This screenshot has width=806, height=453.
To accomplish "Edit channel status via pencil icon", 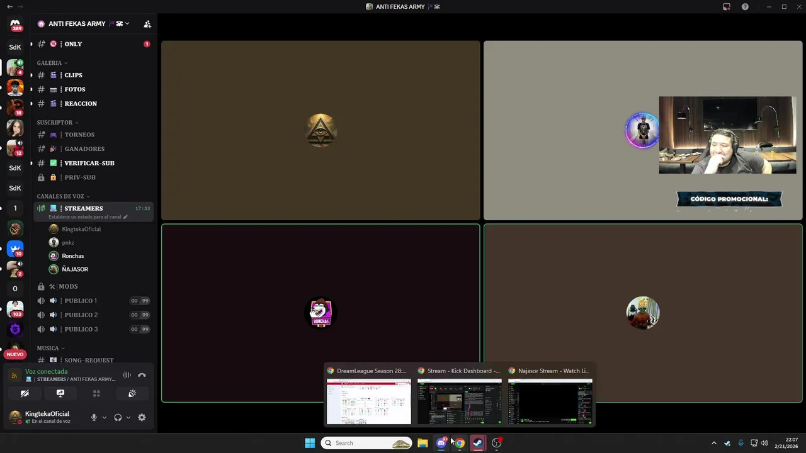I will pos(125,217).
